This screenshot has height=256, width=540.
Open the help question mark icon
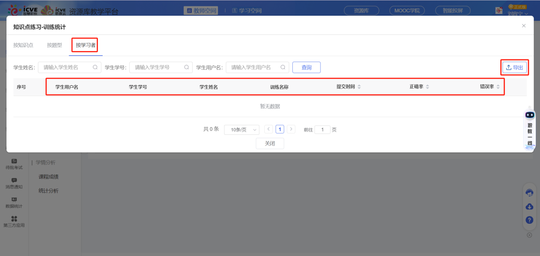point(529,220)
